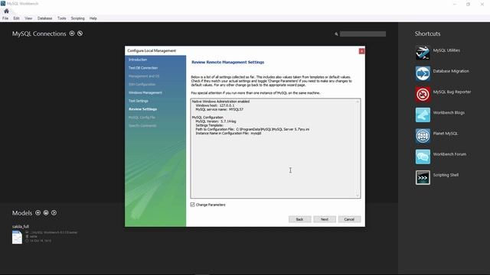Screen dimensions: 490x275
Task: Click the Planet MySQL label
Action: point(446,134)
